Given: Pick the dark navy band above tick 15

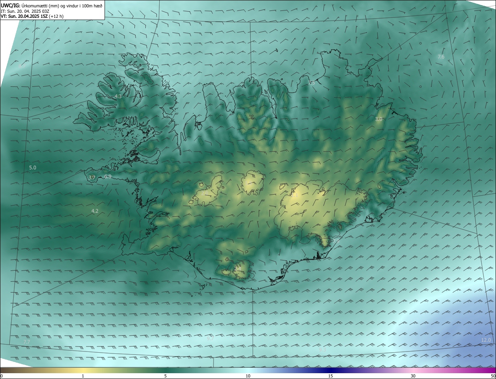Looking at the screenshot, I should [x=331, y=370].
